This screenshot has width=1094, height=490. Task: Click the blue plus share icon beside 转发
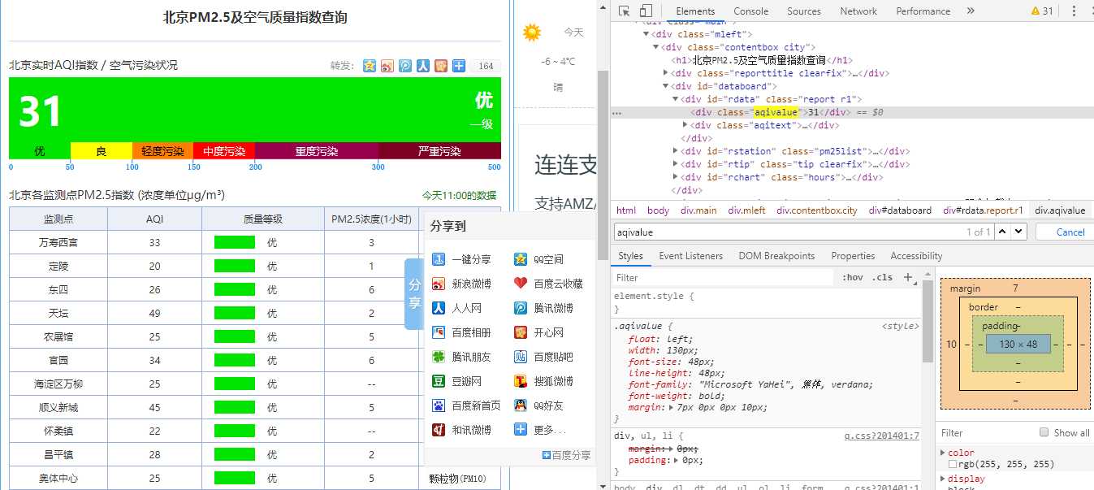click(x=459, y=66)
